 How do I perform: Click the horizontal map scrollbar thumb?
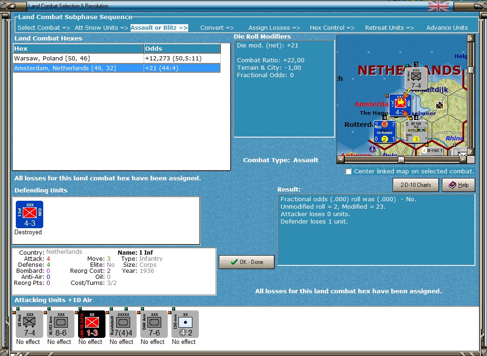click(x=401, y=160)
